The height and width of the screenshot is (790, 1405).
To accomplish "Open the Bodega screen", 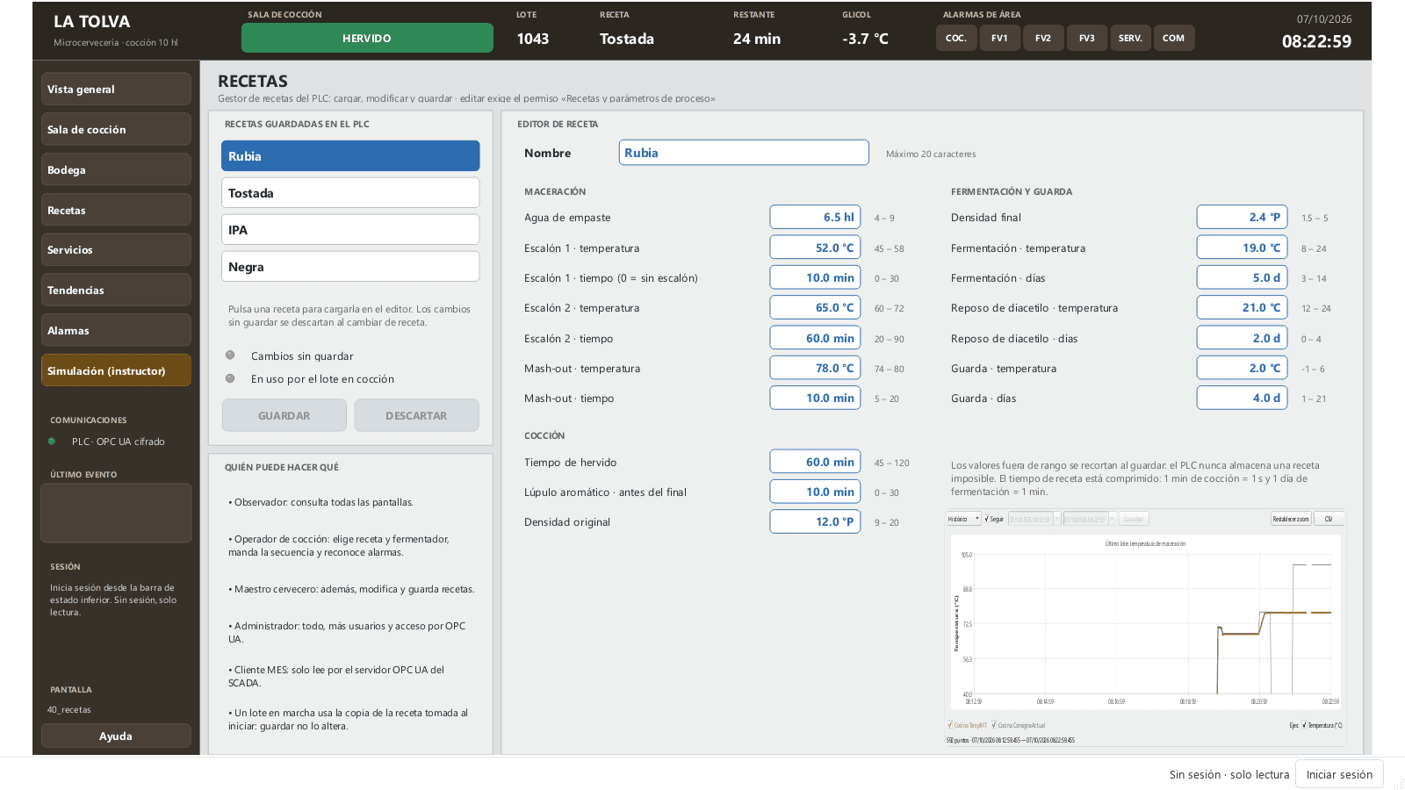I will pyautogui.click(x=116, y=169).
